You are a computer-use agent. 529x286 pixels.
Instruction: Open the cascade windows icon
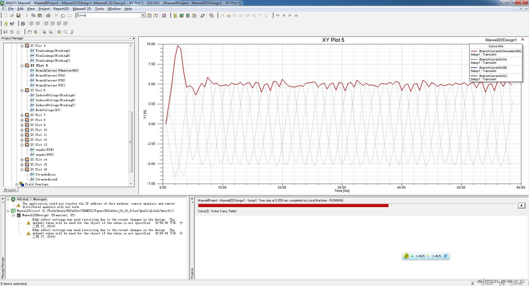pos(212,15)
